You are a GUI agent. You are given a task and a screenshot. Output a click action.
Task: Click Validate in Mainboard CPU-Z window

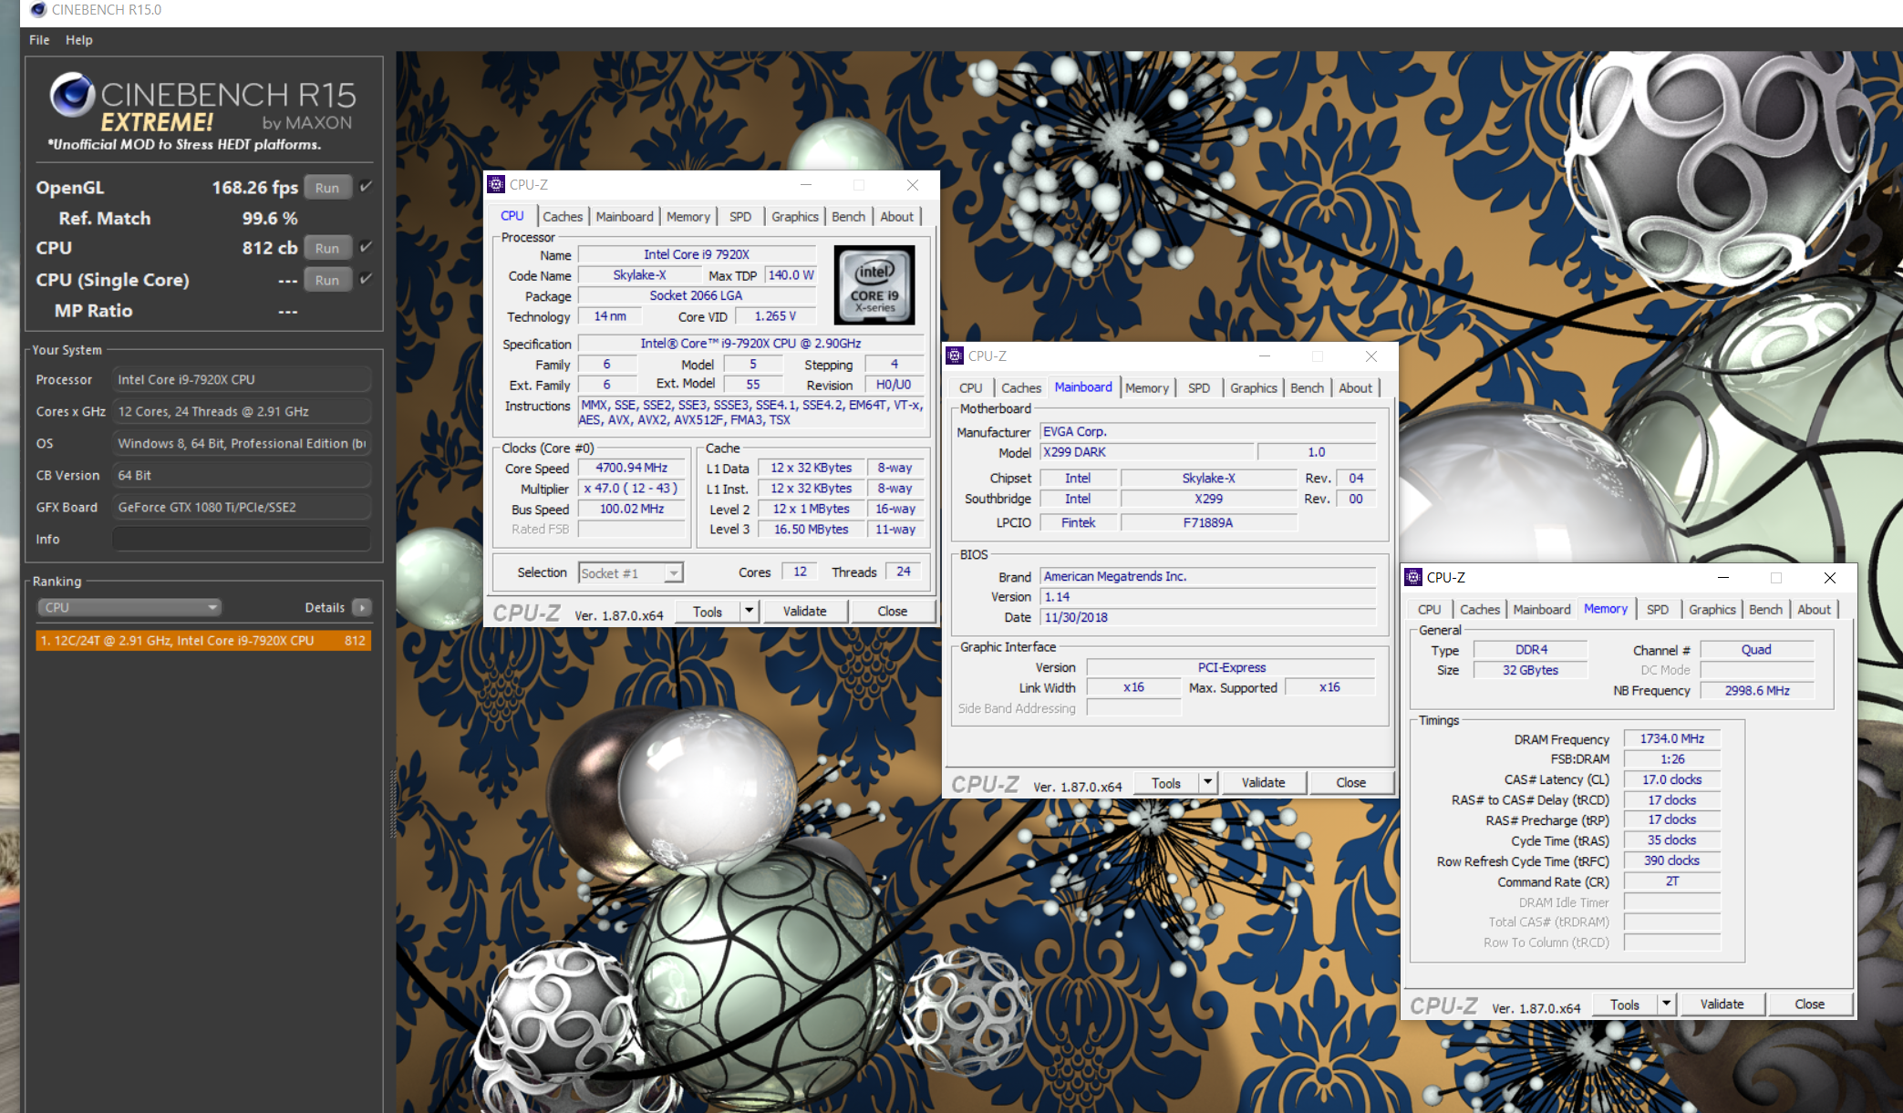[1263, 783]
